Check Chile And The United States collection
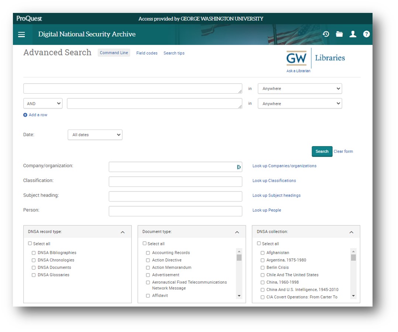Screen dimensions: 398x332 (x=263, y=275)
